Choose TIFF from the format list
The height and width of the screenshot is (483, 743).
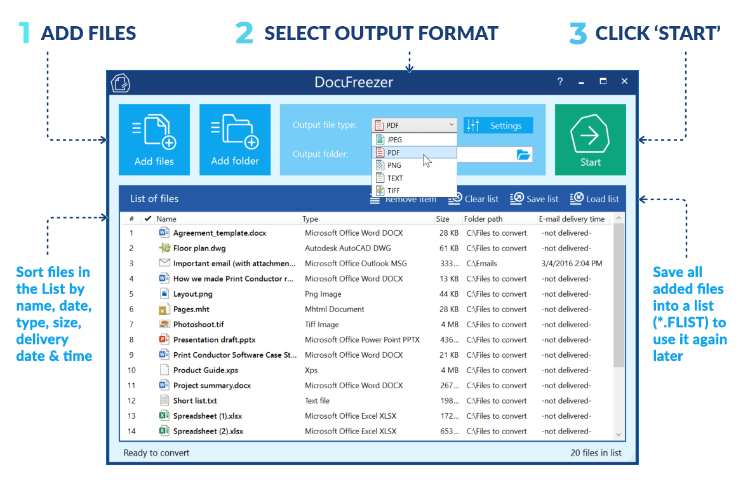coord(414,191)
